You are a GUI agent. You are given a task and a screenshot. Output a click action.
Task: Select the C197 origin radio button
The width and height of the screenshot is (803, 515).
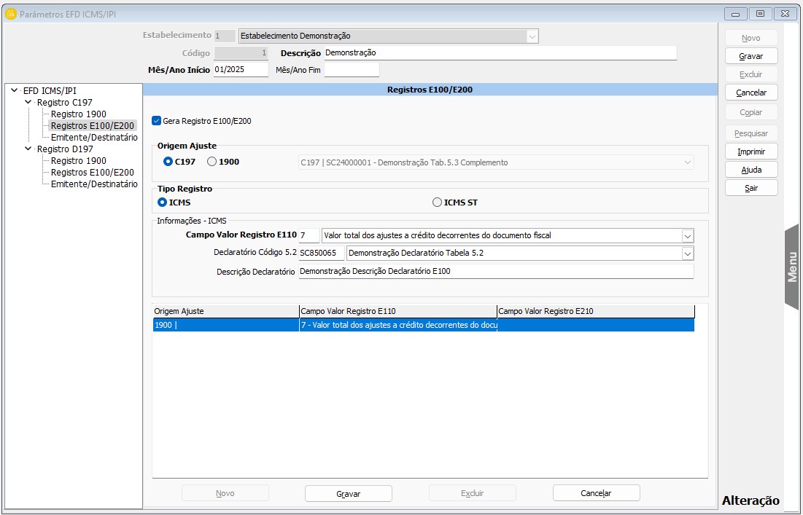[168, 162]
